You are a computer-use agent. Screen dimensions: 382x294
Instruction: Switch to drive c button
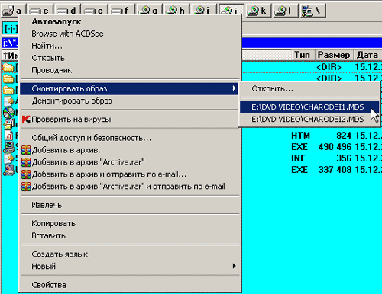(40, 11)
